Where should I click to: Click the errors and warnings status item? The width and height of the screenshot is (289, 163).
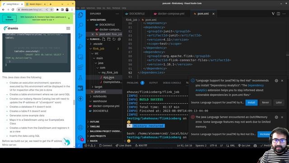(90, 145)
